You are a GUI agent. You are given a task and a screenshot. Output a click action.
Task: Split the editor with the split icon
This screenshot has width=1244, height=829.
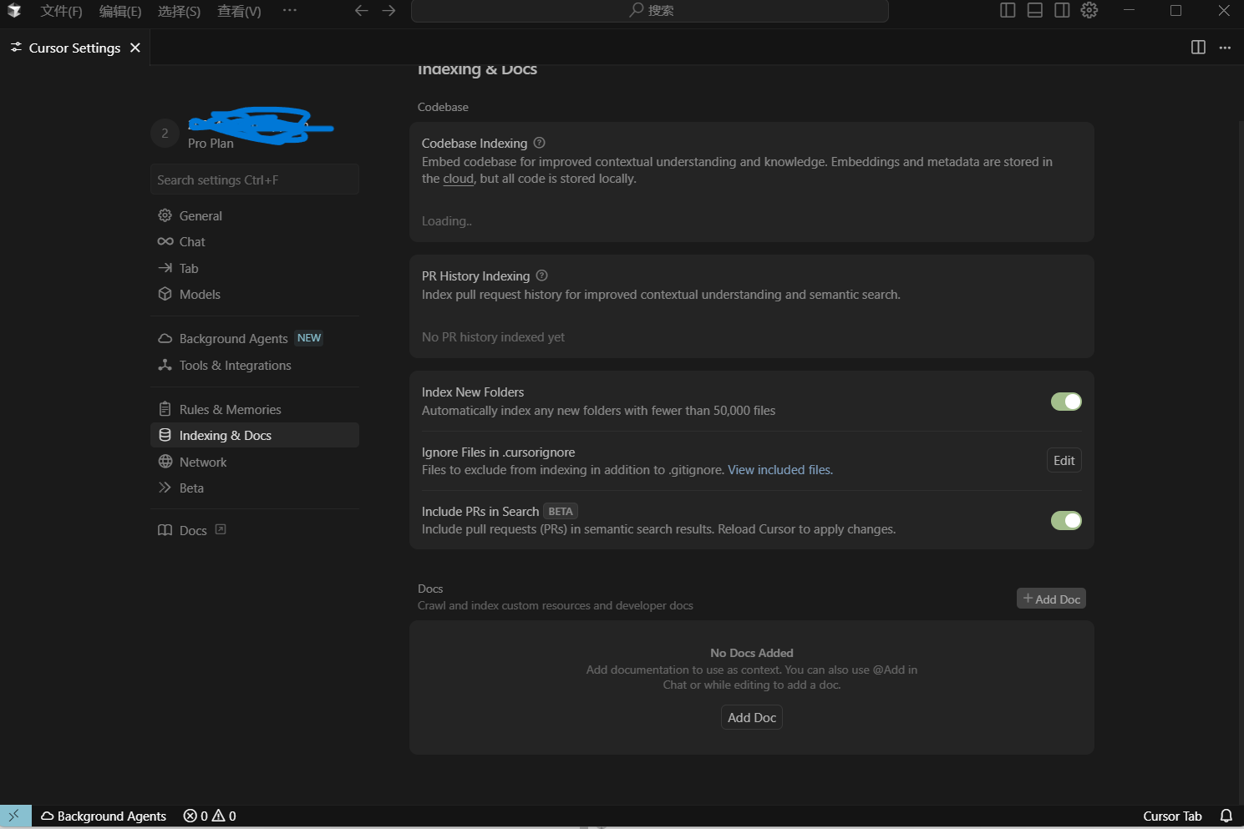point(1198,48)
